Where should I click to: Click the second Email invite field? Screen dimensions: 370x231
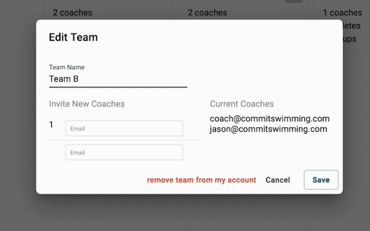click(x=124, y=152)
